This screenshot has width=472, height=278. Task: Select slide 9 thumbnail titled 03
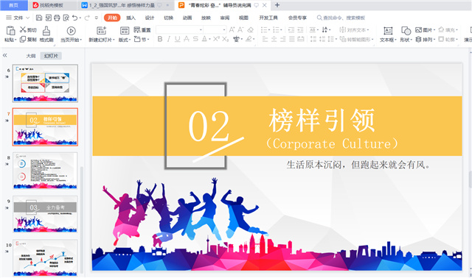pos(45,214)
